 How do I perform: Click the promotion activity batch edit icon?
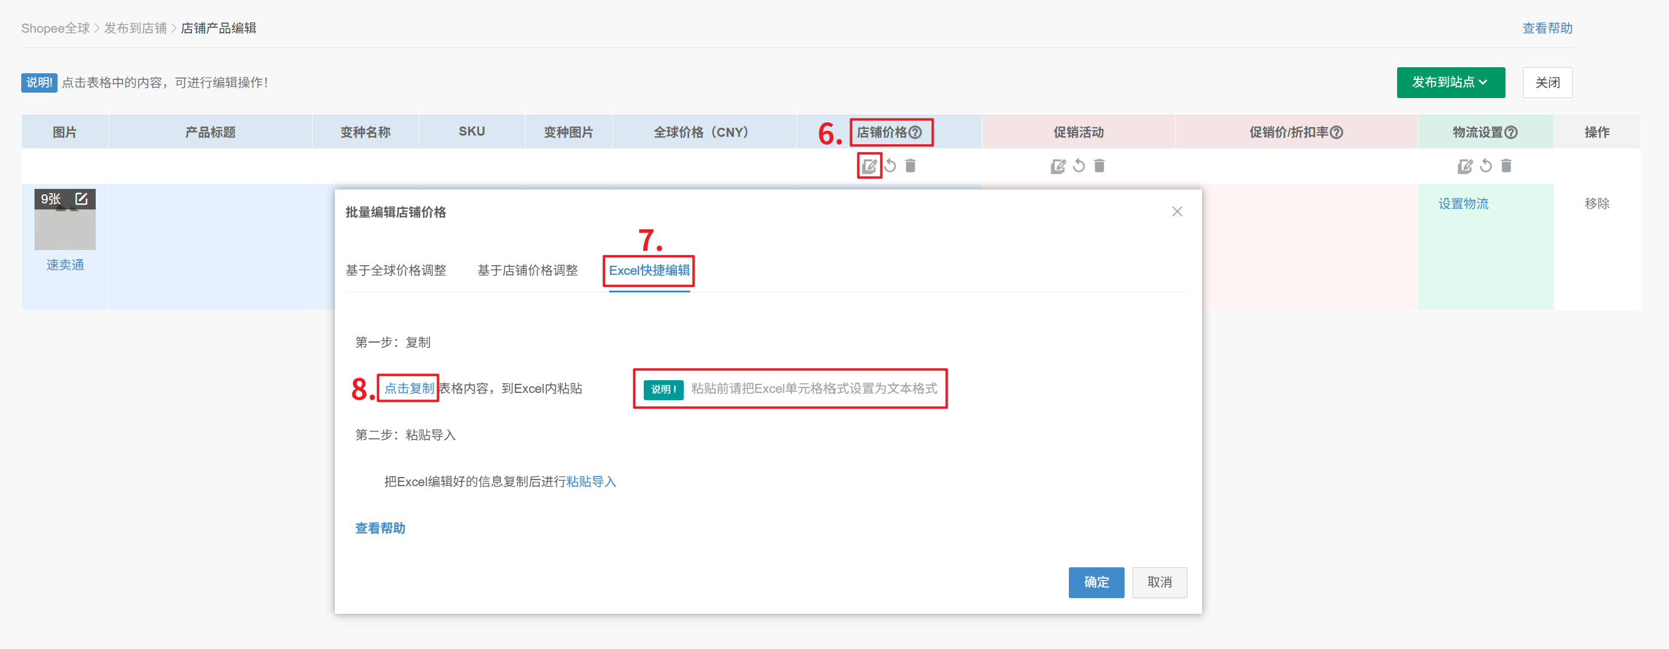point(1057,166)
